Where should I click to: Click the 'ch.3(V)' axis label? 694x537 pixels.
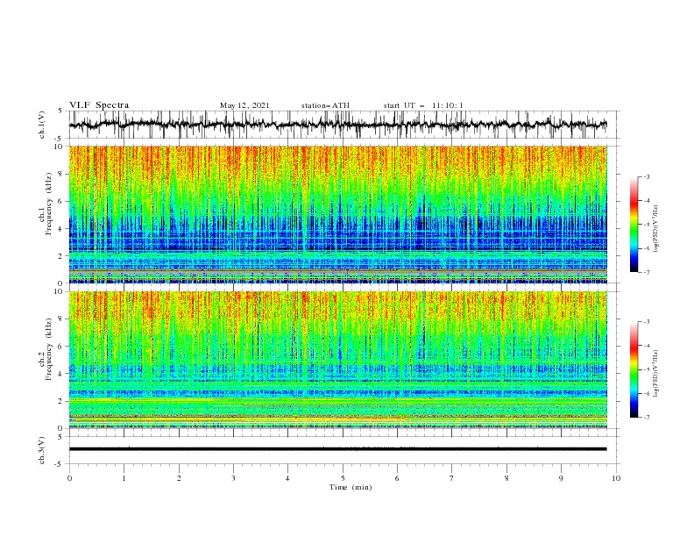[x=42, y=450]
